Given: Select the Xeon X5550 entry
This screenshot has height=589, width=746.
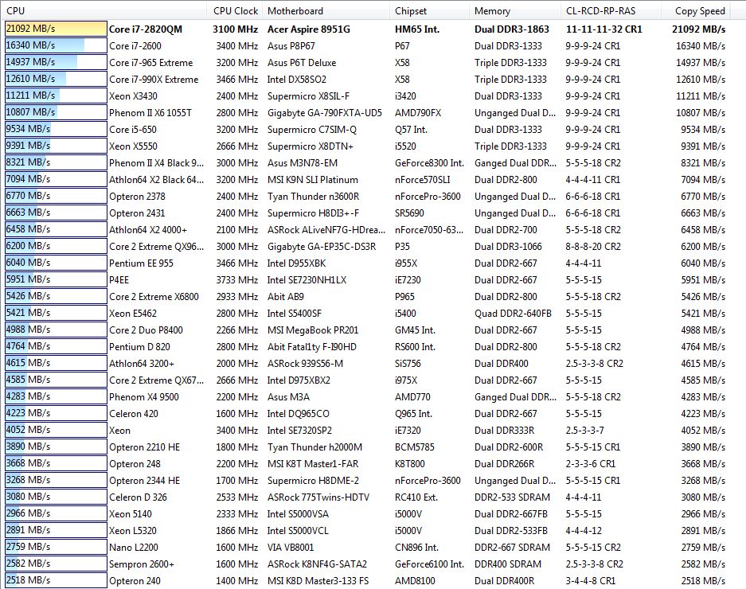Looking at the screenshot, I should tap(133, 146).
